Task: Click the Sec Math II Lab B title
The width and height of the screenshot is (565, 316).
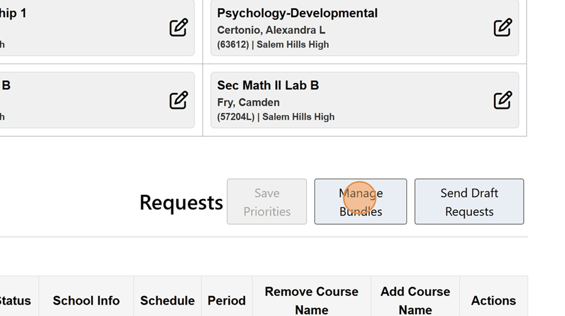Action: [268, 85]
